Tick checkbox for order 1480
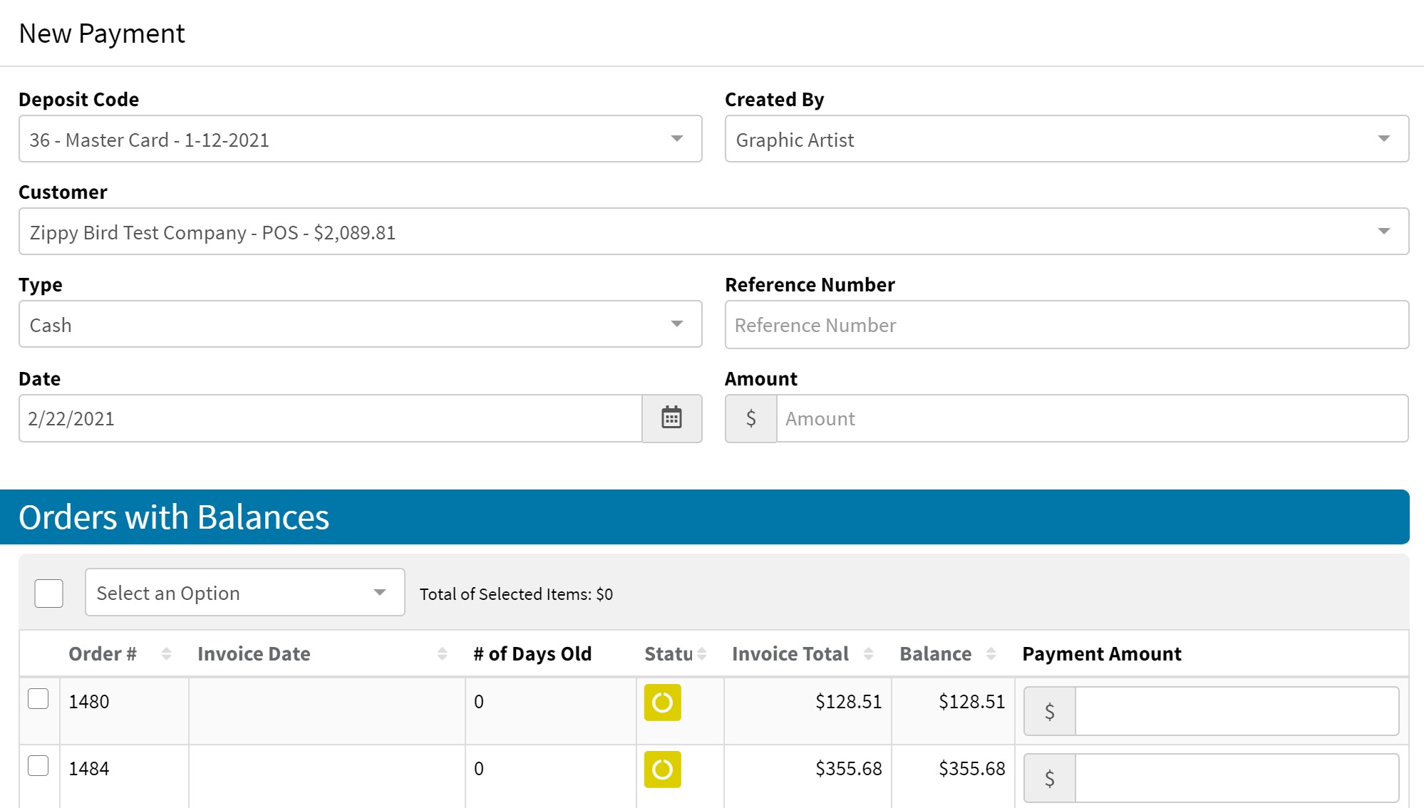Image resolution: width=1424 pixels, height=808 pixels. [38, 699]
